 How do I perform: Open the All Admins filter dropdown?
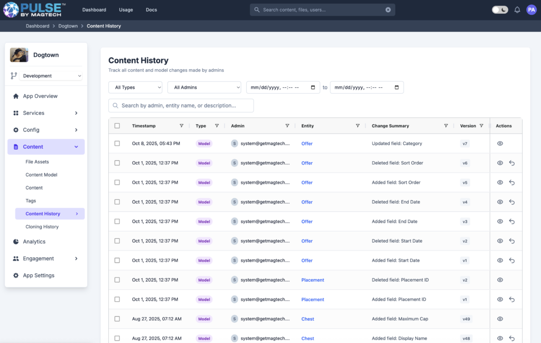[204, 87]
